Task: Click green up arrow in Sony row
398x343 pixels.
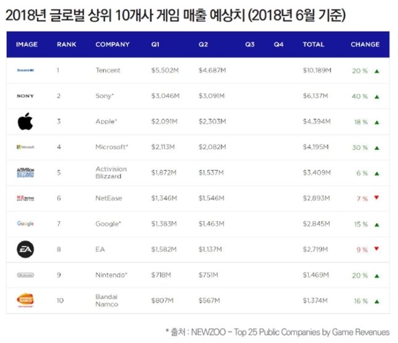Action: coord(377,97)
